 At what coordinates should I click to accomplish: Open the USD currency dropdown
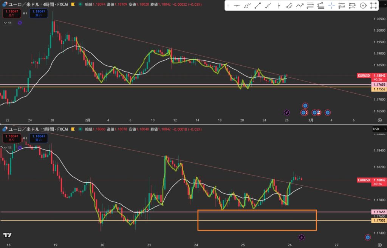pos(376,129)
